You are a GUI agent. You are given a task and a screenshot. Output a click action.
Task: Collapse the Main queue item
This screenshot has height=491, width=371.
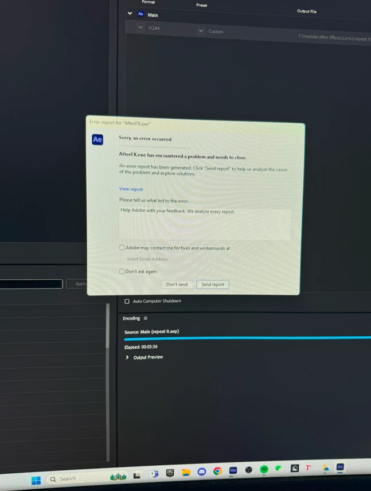[130, 13]
